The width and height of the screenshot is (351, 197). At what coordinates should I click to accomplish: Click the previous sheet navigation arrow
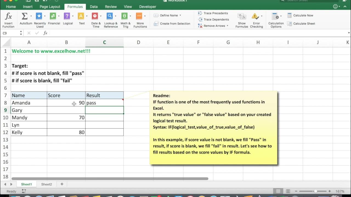tap(5, 184)
